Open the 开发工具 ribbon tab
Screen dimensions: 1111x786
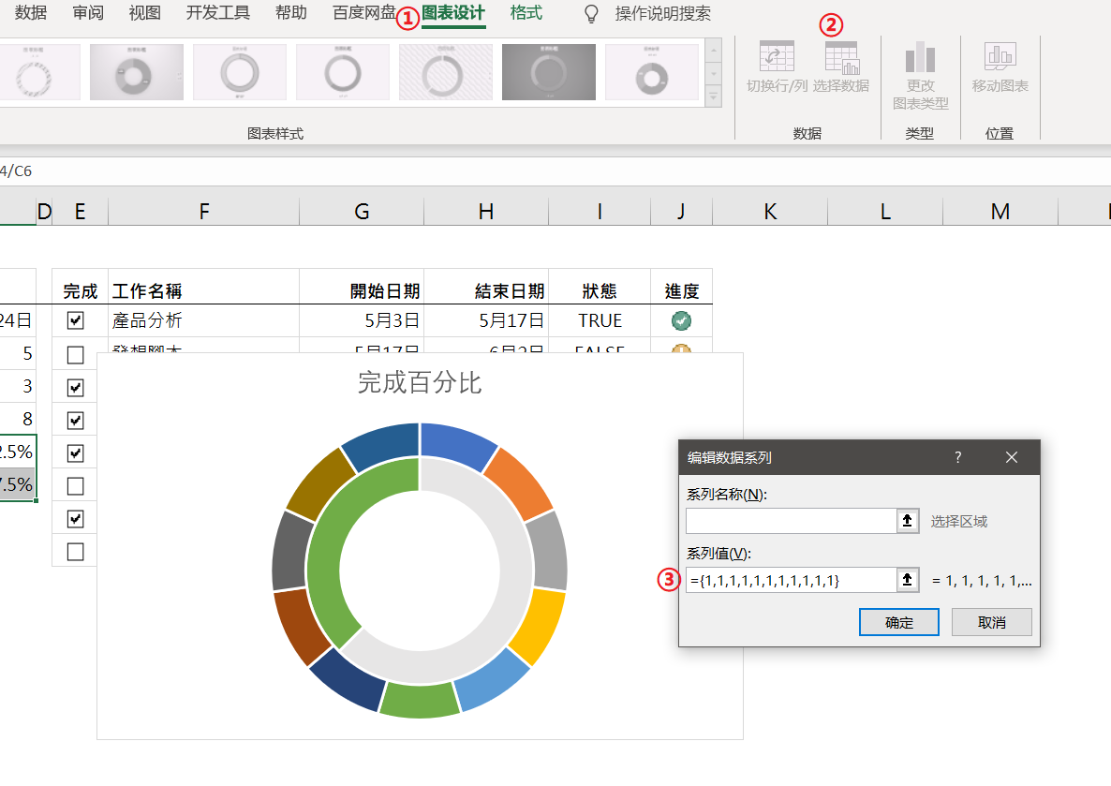(217, 13)
